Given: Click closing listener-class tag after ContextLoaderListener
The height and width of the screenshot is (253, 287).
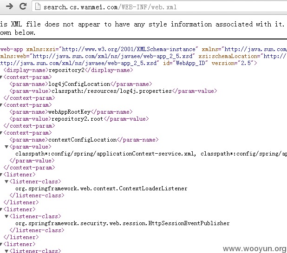Looking at the screenshot, I should point(37,195).
